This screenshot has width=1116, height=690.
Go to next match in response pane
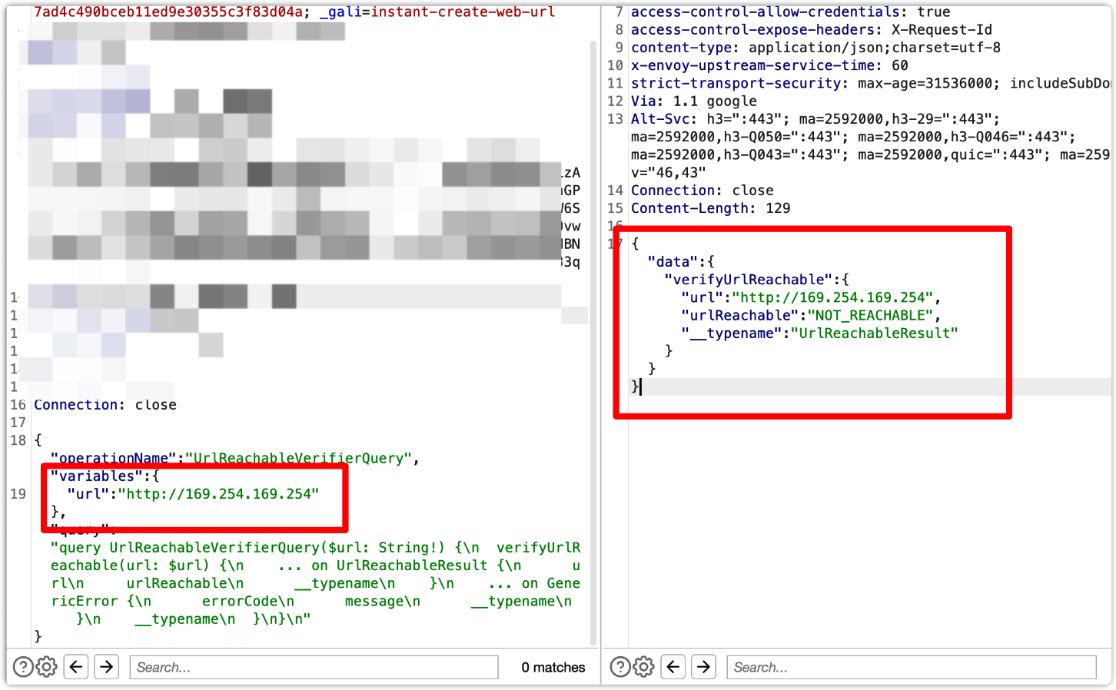pyautogui.click(x=704, y=667)
